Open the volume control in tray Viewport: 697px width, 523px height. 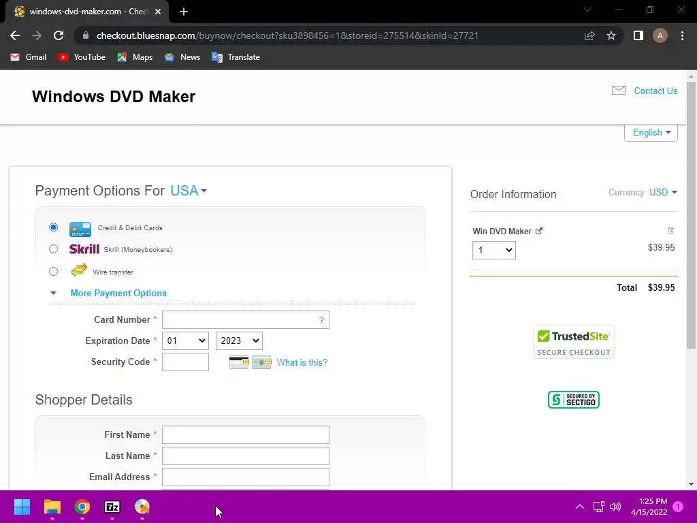(x=615, y=507)
